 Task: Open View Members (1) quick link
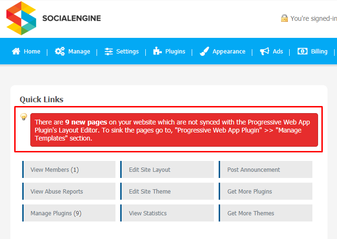69,169
